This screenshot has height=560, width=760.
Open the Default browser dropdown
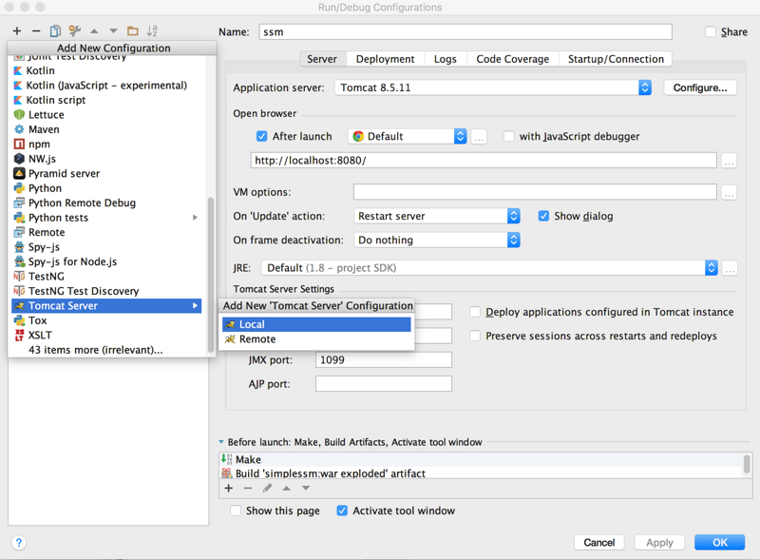(408, 136)
